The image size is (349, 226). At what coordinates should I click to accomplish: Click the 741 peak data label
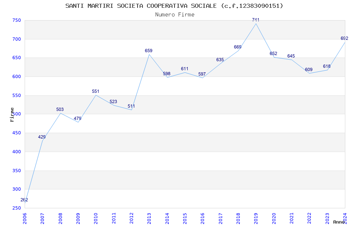[x=255, y=20]
